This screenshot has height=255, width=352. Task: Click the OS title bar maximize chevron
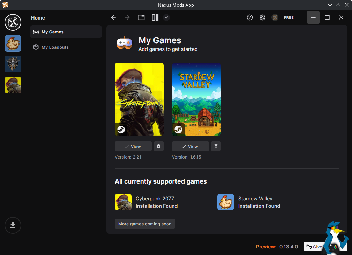pos(338,5)
